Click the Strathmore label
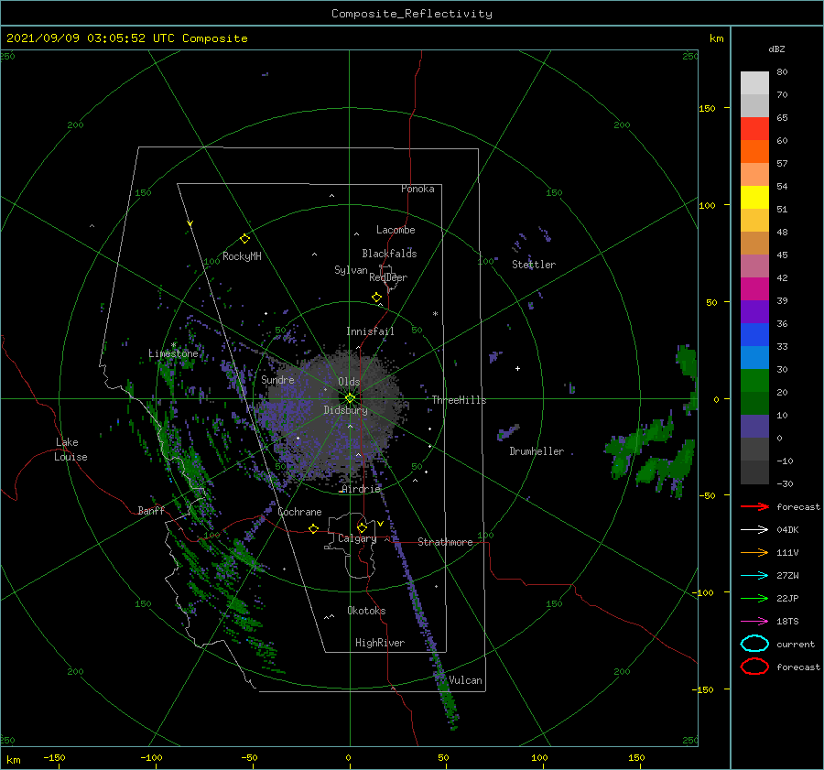824x770 pixels. point(445,542)
